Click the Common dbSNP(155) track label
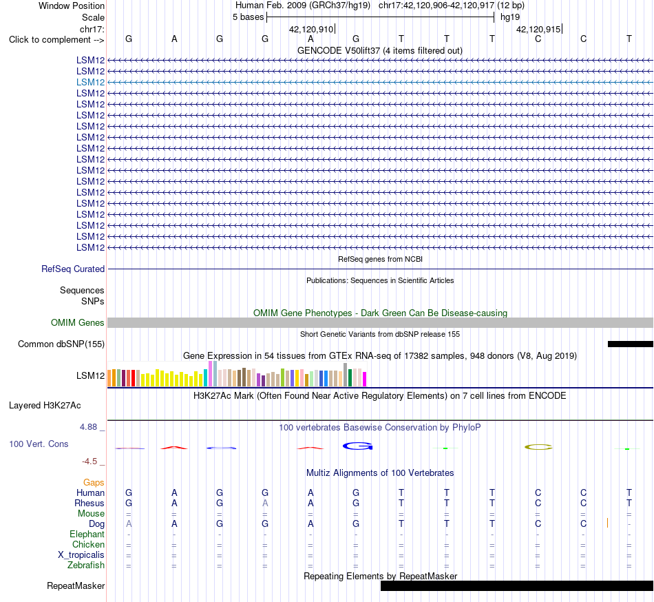The width and height of the screenshot is (654, 602). (61, 344)
